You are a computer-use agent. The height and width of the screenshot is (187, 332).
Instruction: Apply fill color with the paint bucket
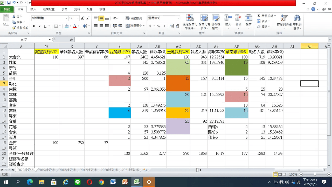pos(67,26)
